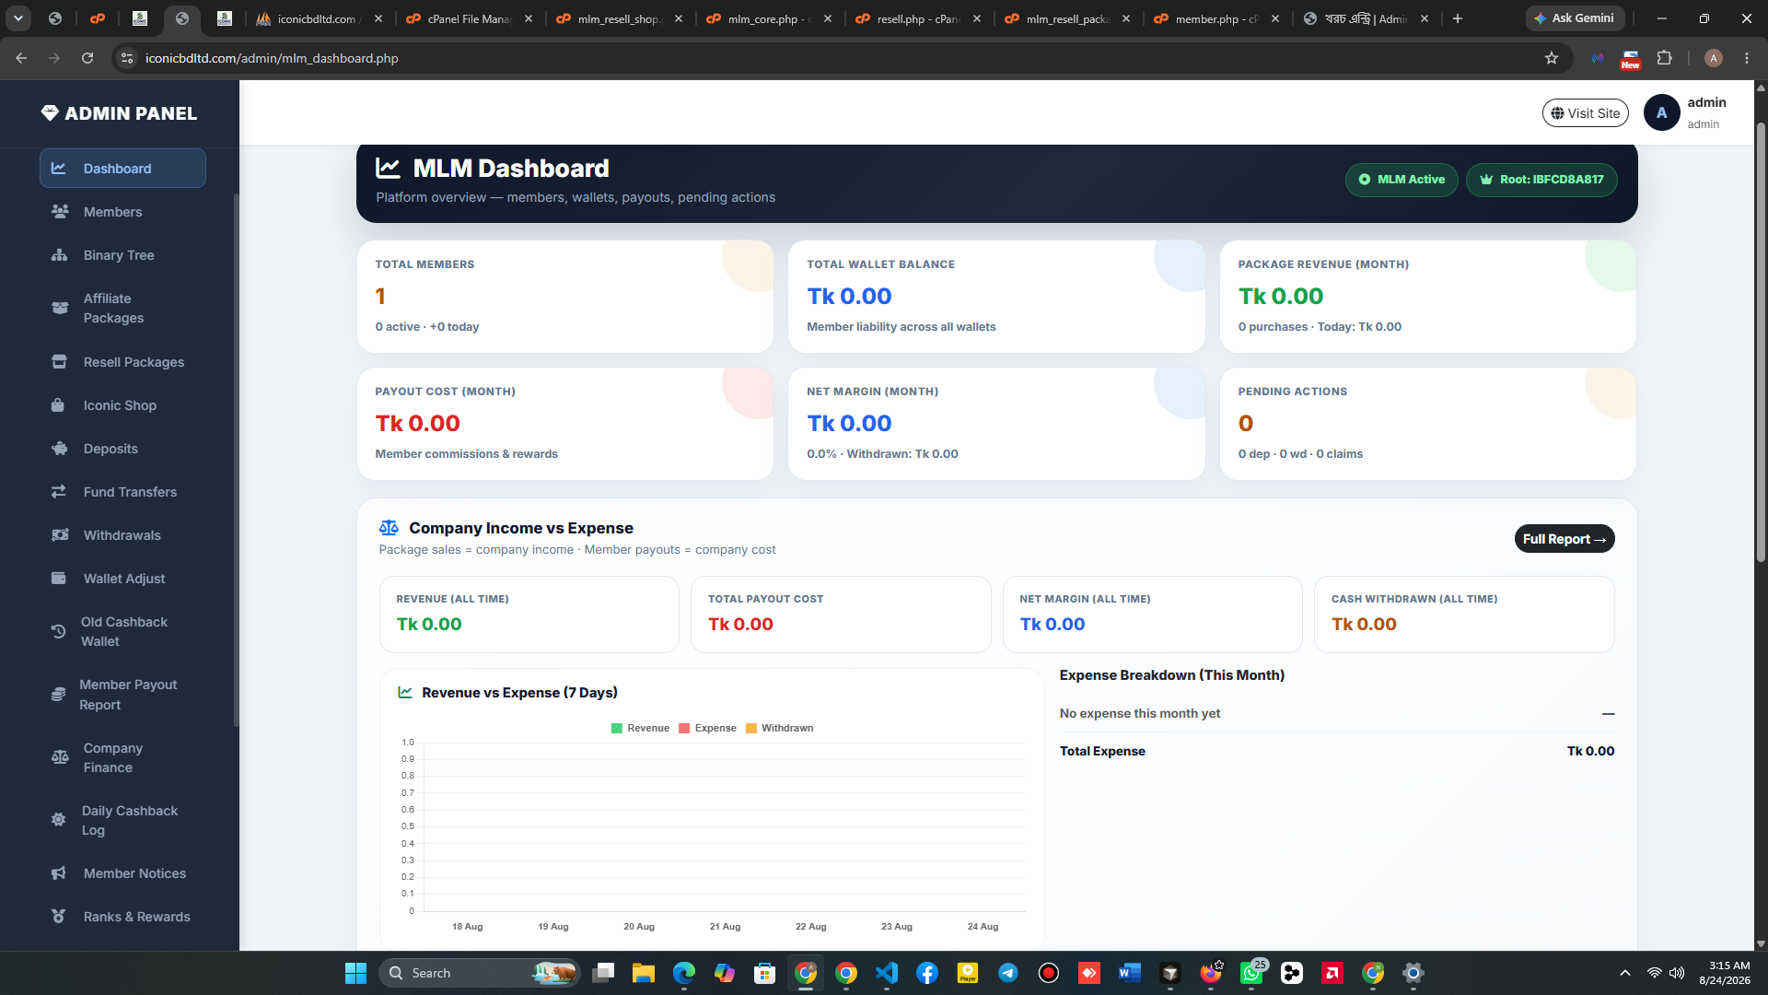This screenshot has height=995, width=1768.
Task: Click the Iconic Shop bag icon
Action: [x=59, y=405]
